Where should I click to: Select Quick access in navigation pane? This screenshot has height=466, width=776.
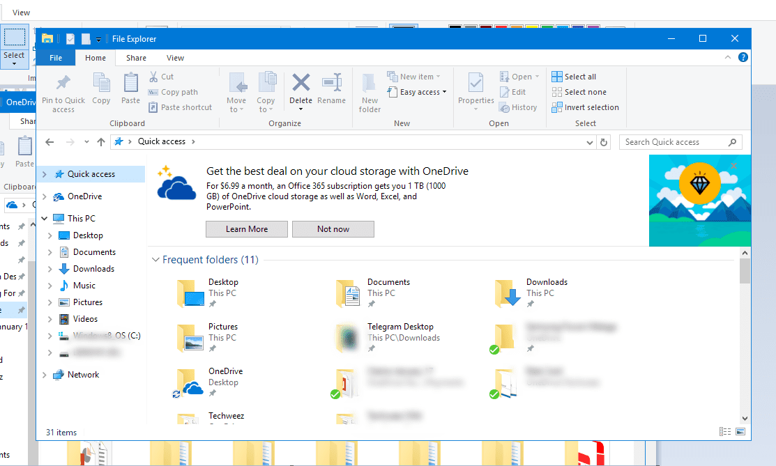(x=91, y=174)
